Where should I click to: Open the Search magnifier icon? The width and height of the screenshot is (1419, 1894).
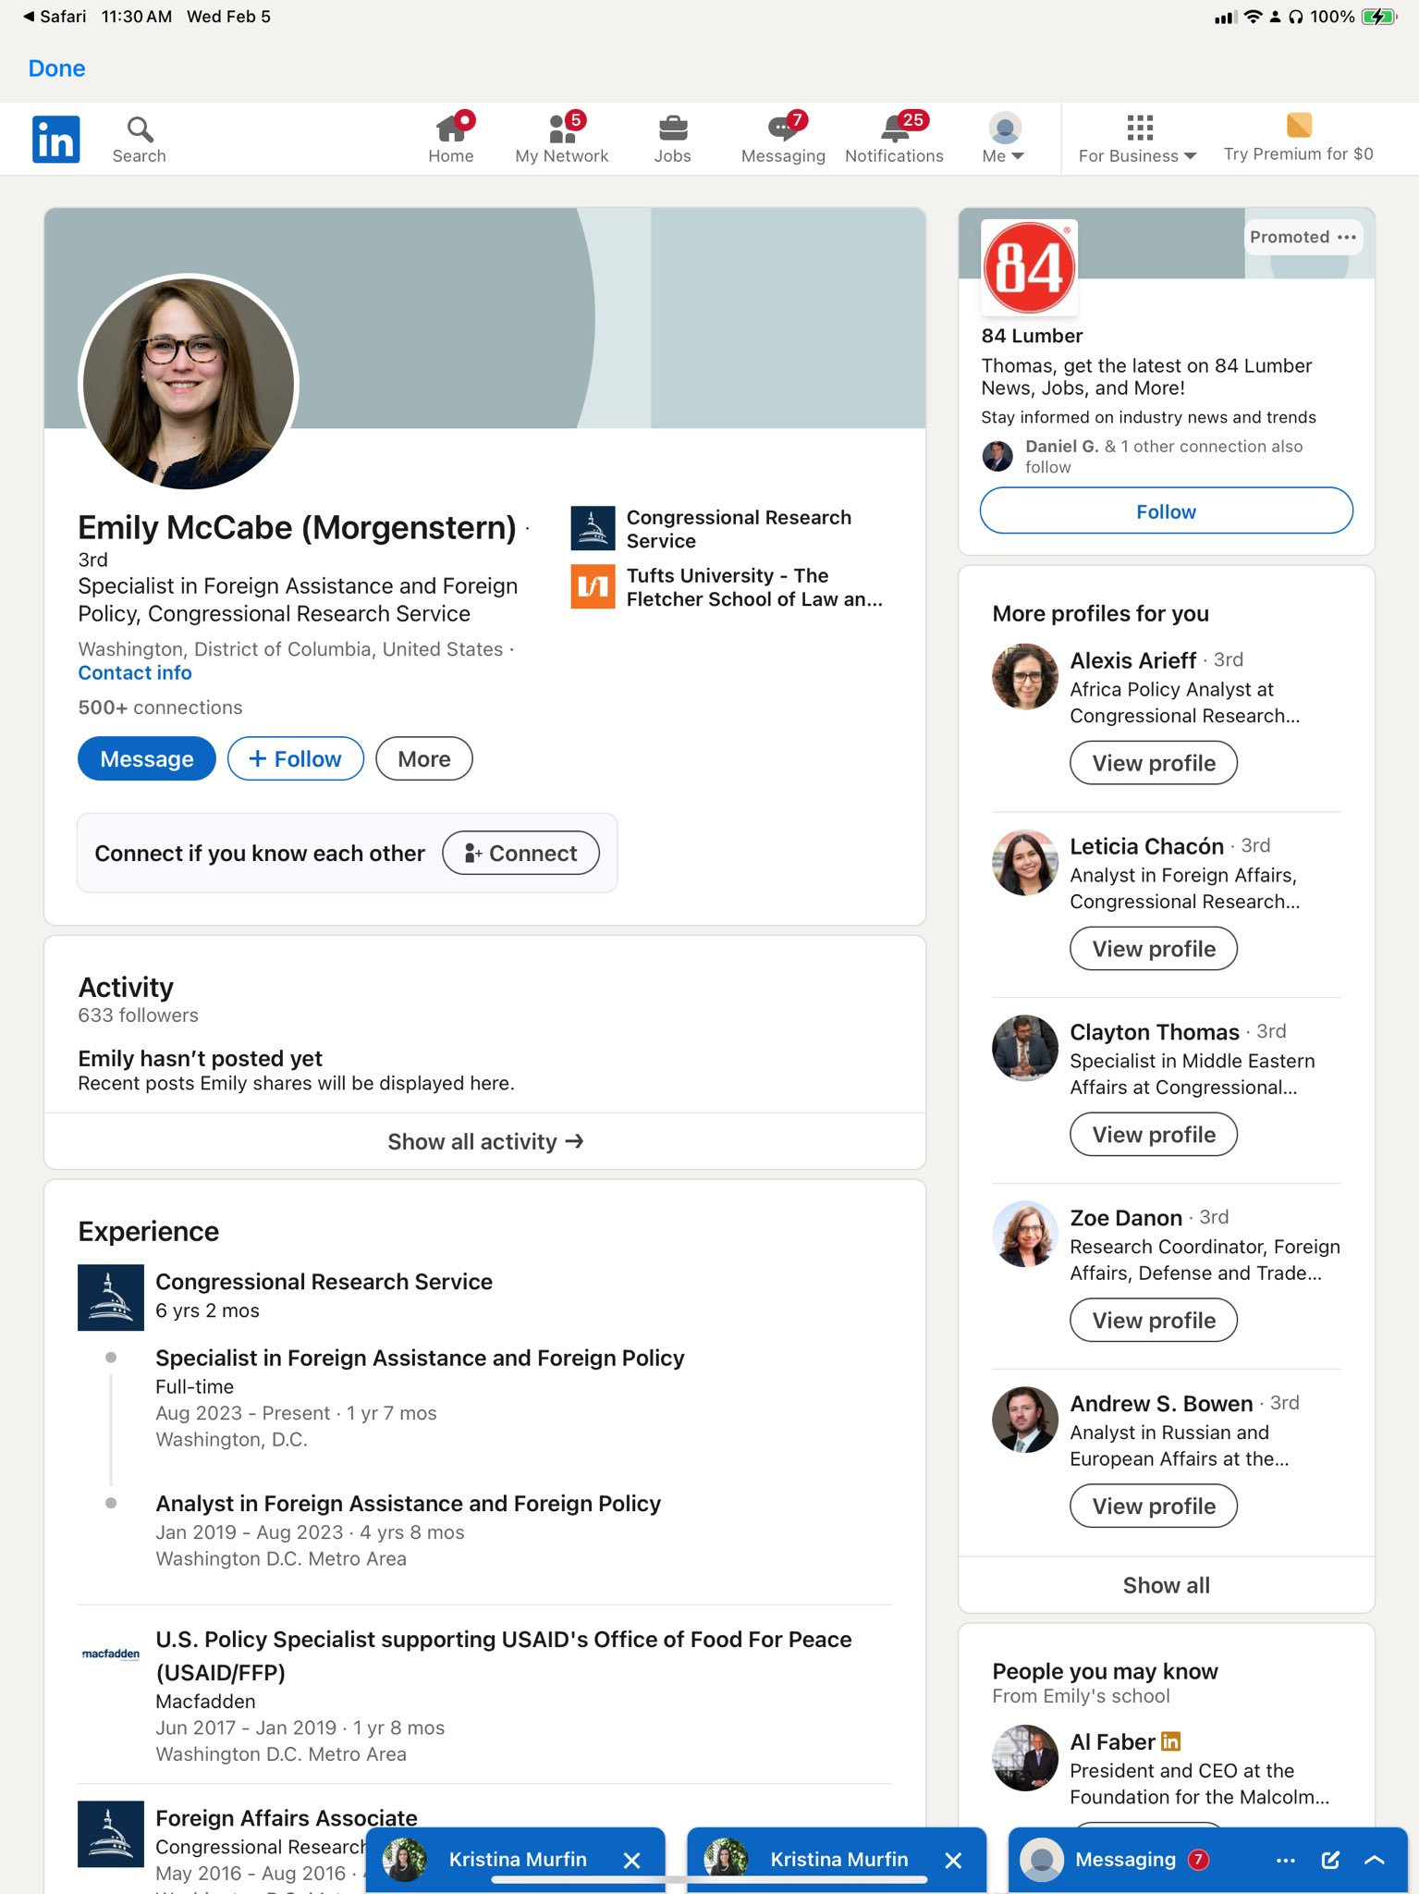pos(140,139)
